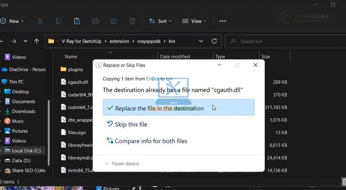This screenshot has height=190, width=346.
Task: Expand the address bar history dropdown
Action: point(201,41)
